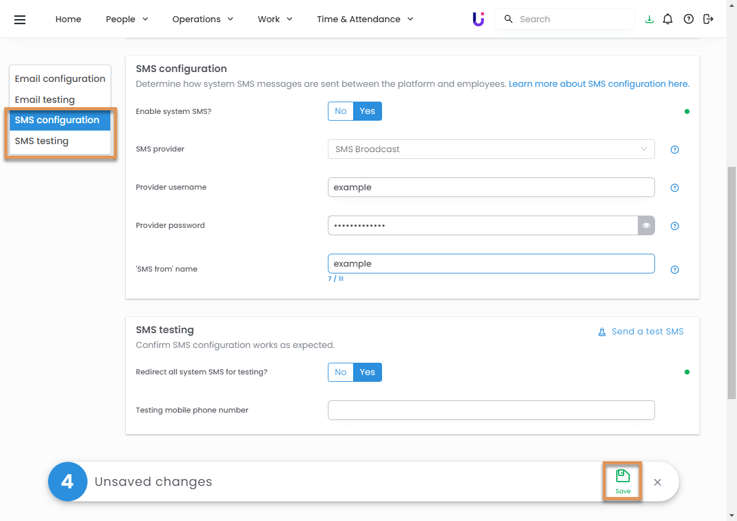This screenshot has width=737, height=521.
Task: Click the help question mark in header
Action: coord(688,19)
